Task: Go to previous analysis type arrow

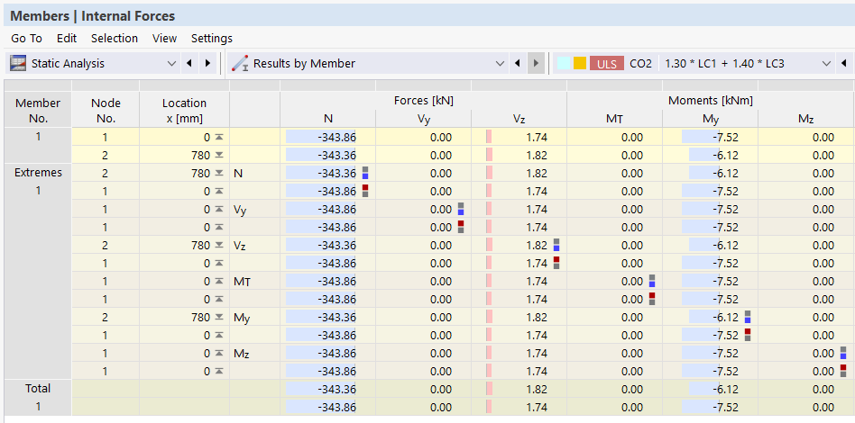Action: pyautogui.click(x=189, y=63)
